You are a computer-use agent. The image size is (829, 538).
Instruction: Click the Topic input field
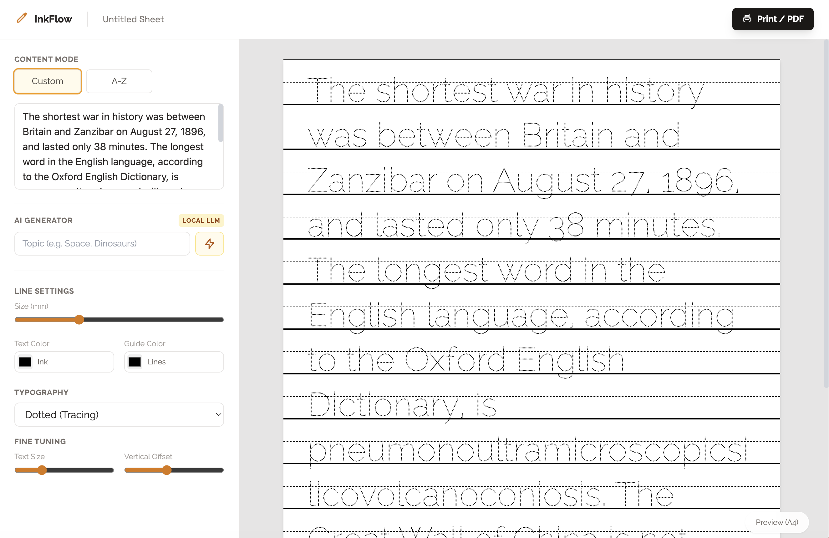[102, 243]
